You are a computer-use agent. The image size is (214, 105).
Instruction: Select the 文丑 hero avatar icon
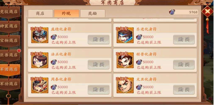(x=125, y=85)
